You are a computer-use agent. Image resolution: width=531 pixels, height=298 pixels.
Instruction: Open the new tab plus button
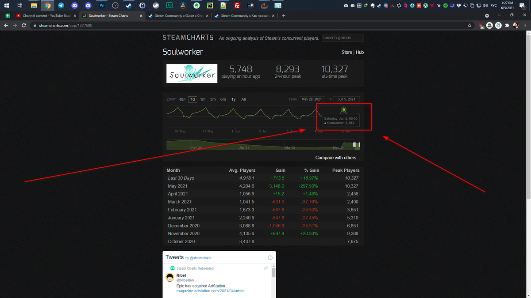point(284,16)
